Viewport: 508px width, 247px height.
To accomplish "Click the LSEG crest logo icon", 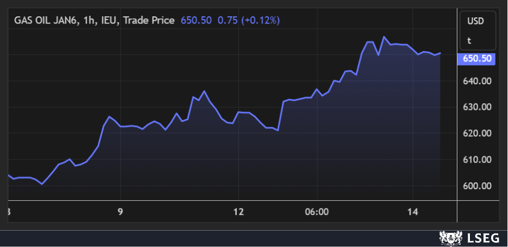I will pos(448,238).
